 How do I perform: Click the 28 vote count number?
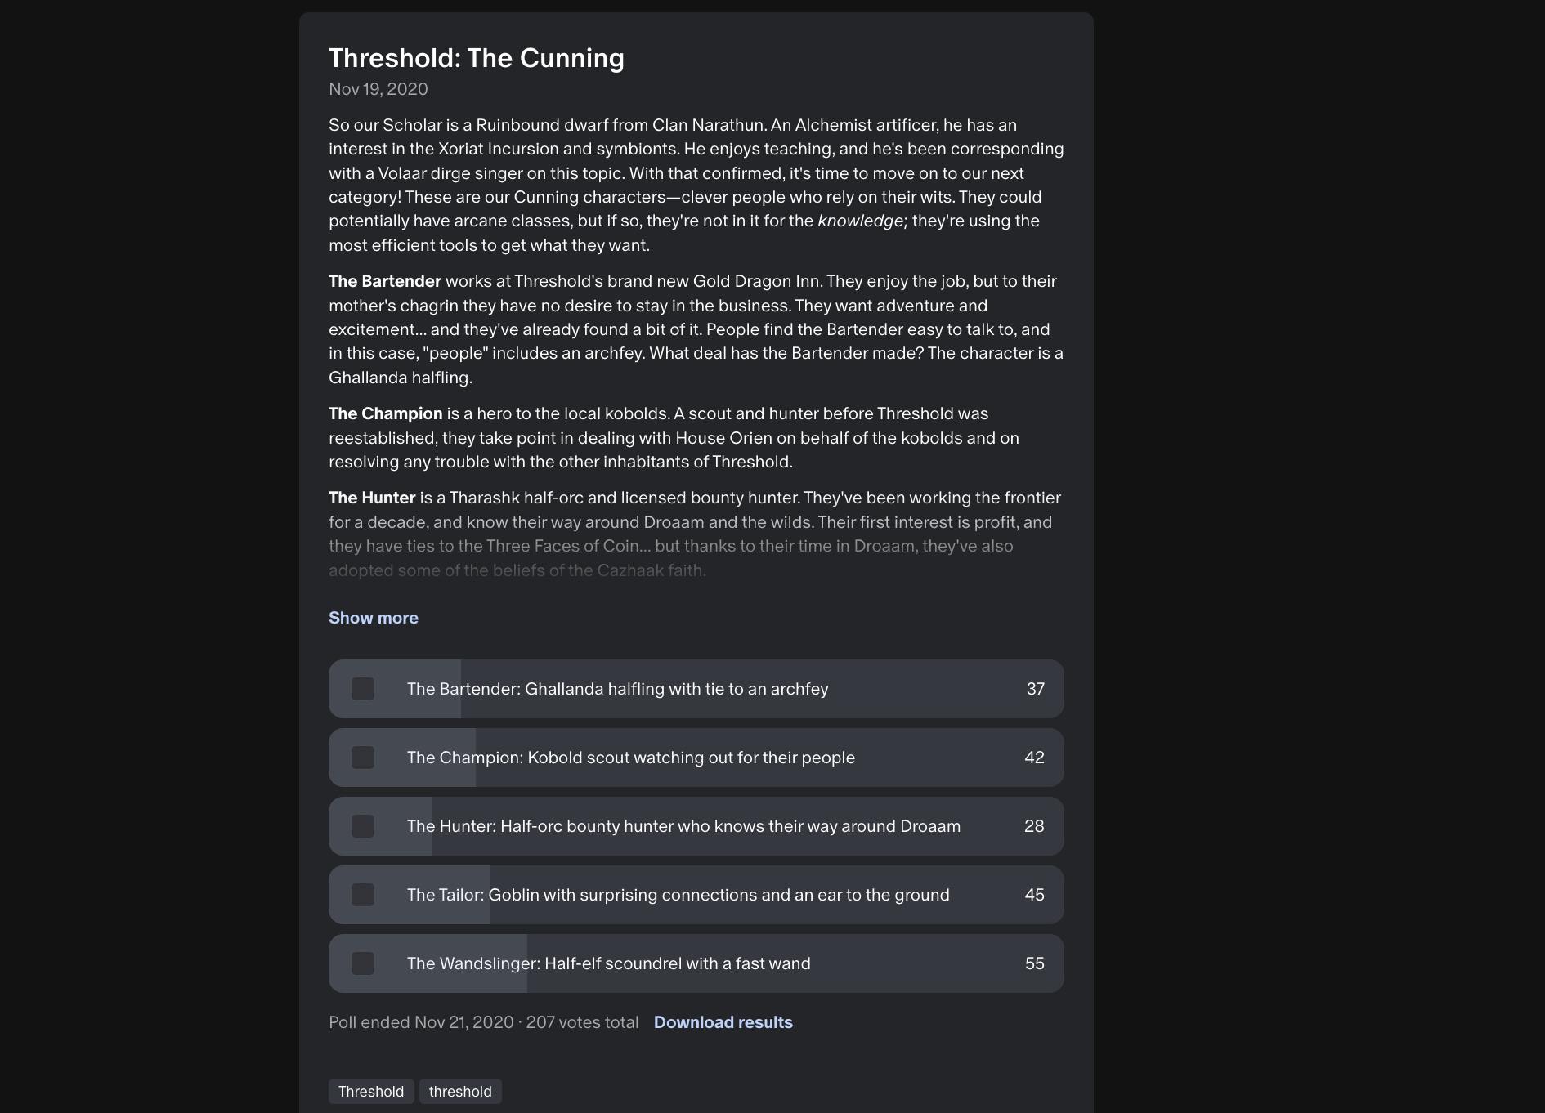pyautogui.click(x=1034, y=826)
